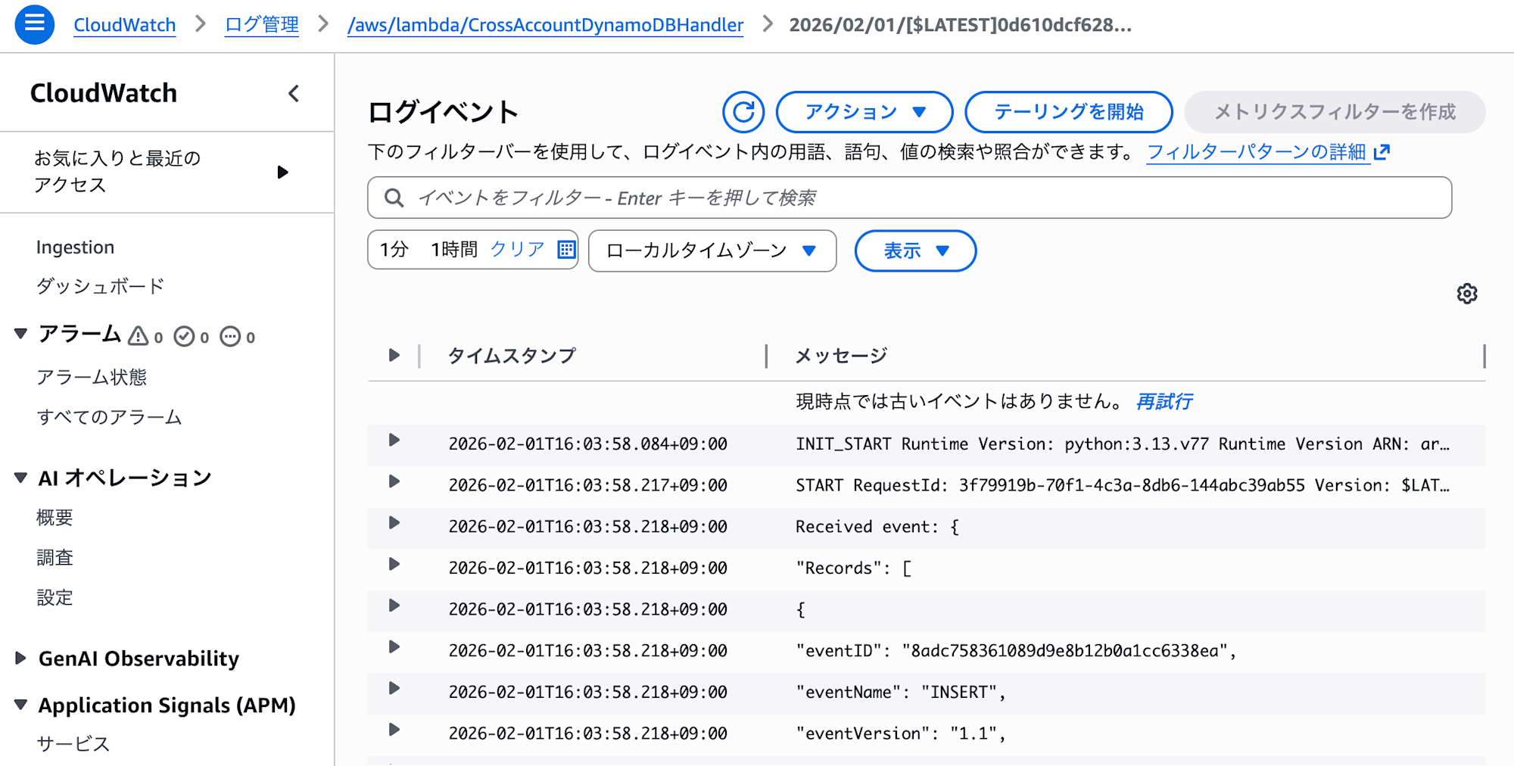1514x766 pixels.
Task: Open the ローカルタイムゾーン dropdown
Action: pos(711,251)
